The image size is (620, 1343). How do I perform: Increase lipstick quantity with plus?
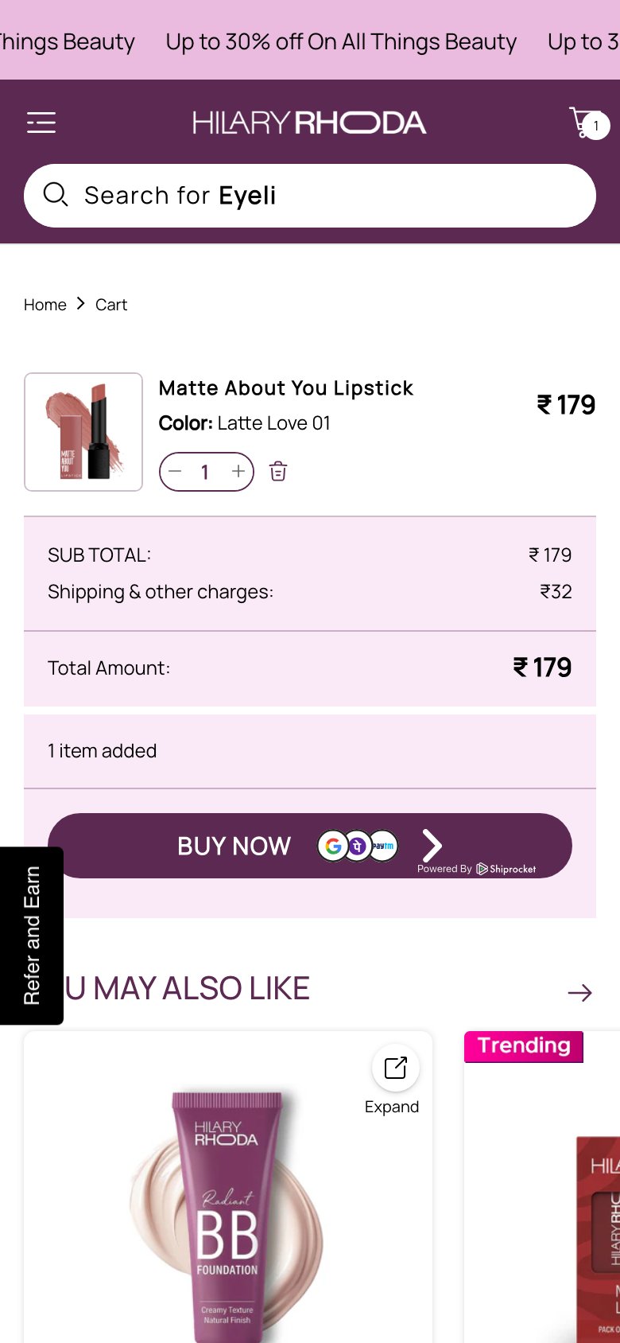238,472
